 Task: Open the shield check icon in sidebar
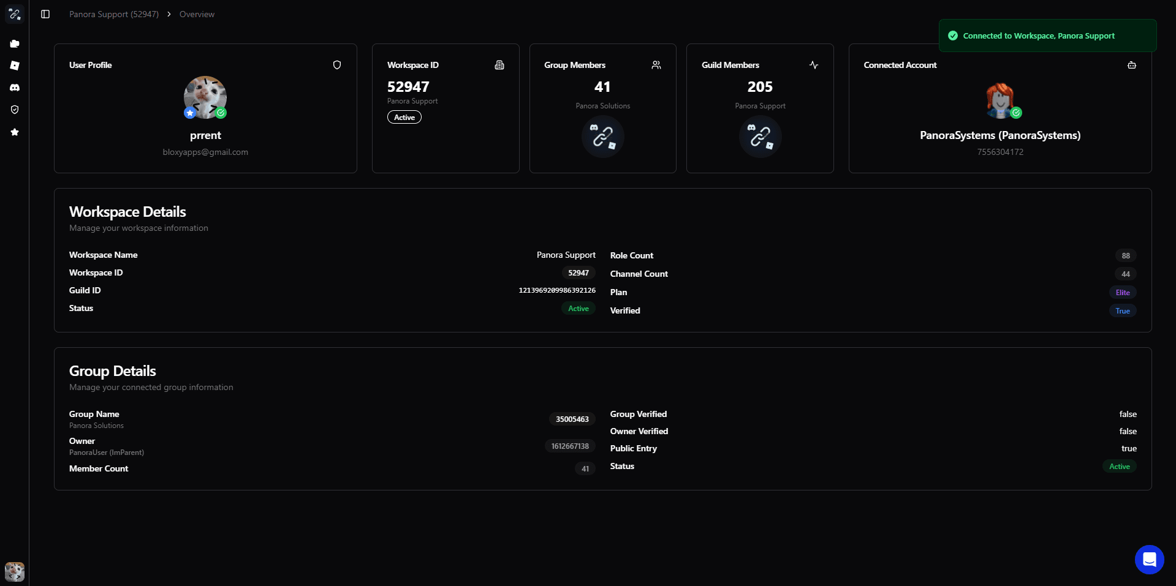tap(15, 110)
